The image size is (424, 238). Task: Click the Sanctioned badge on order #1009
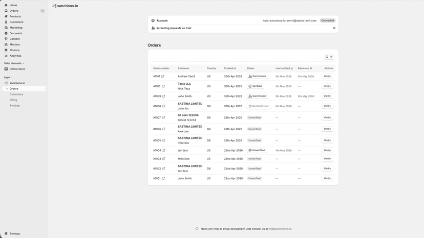tap(257, 96)
